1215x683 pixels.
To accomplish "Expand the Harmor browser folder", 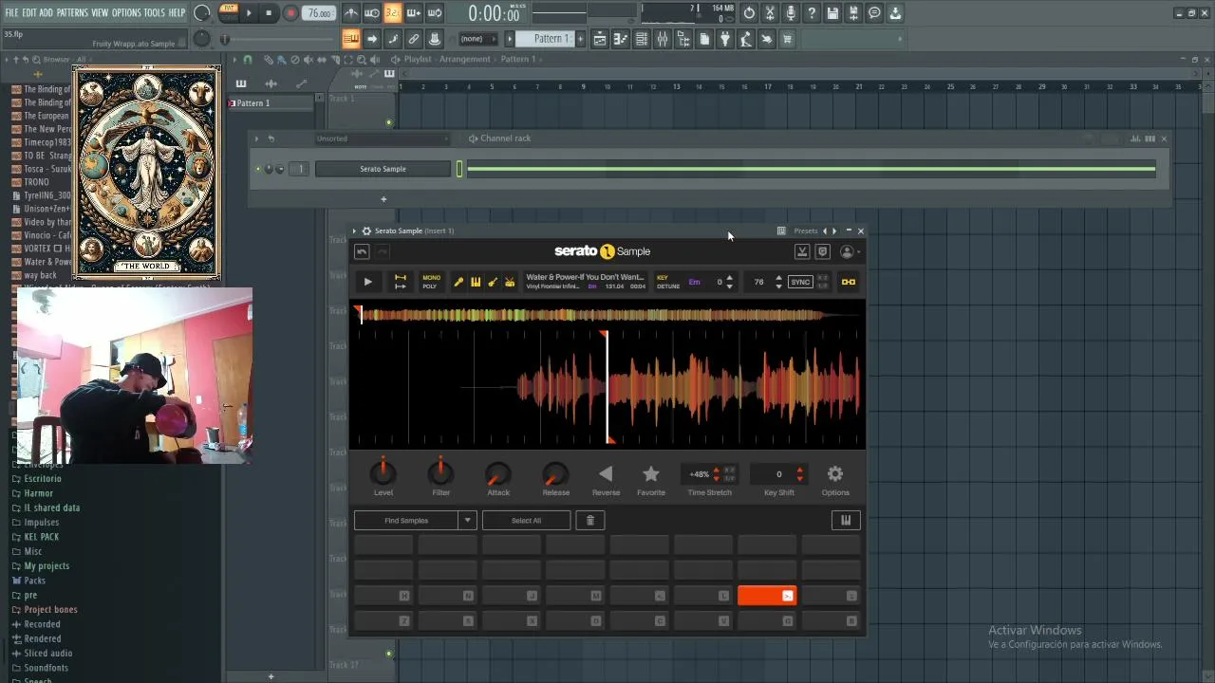I will 38,493.
